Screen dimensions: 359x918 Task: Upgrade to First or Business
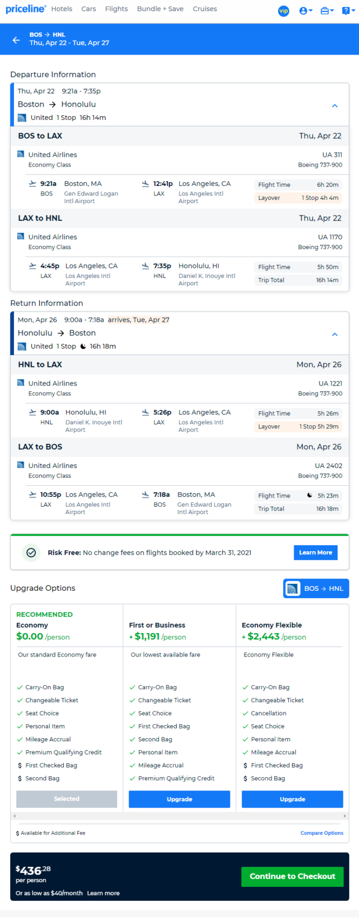[179, 799]
